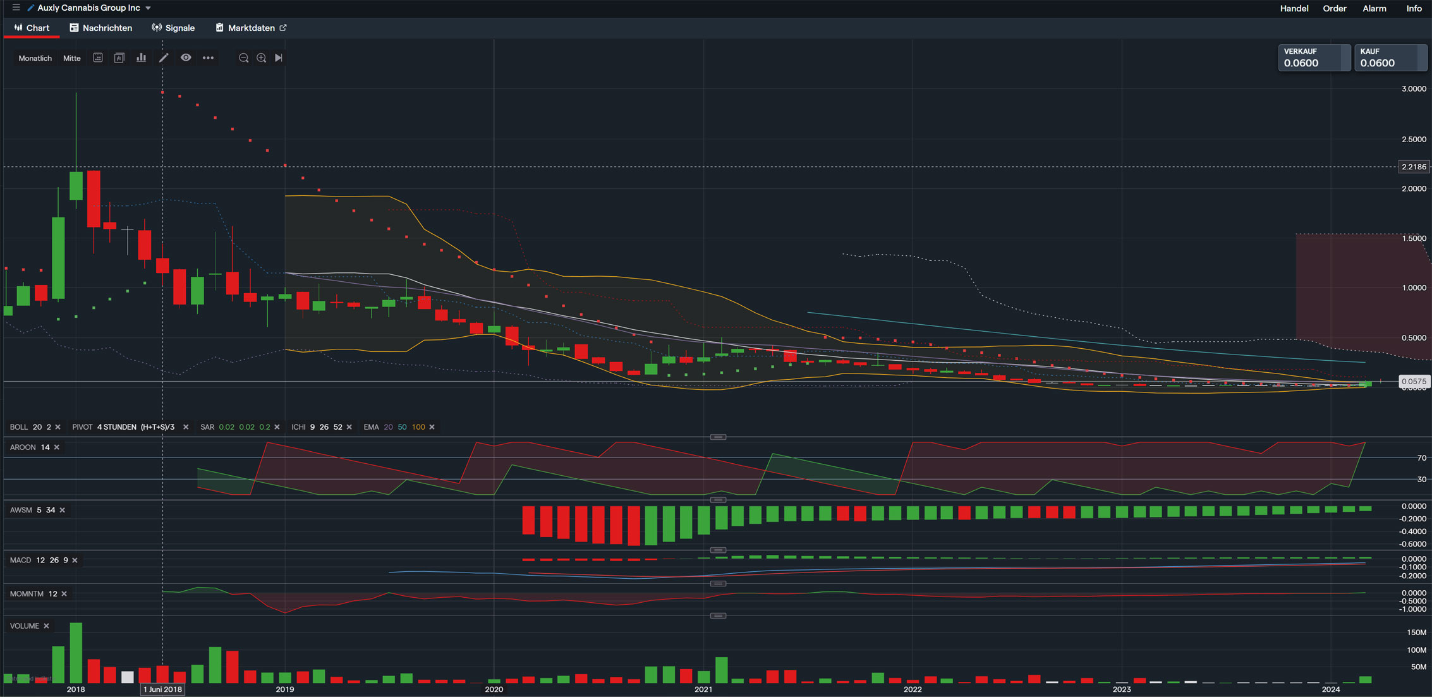
Task: Select the pencil drawing tool
Action: pos(164,58)
